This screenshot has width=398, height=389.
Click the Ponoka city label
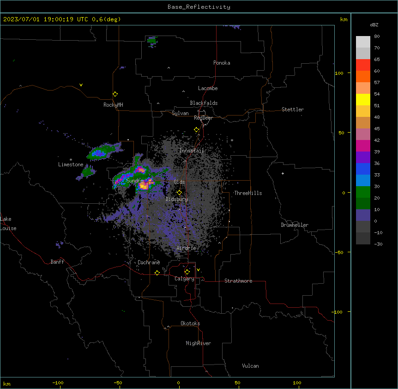(222, 63)
